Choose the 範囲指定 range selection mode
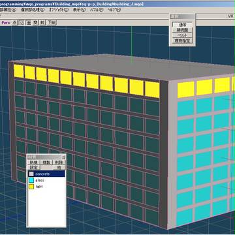Image resolution: width=235 pixels, height=235 pixels. (x=182, y=40)
